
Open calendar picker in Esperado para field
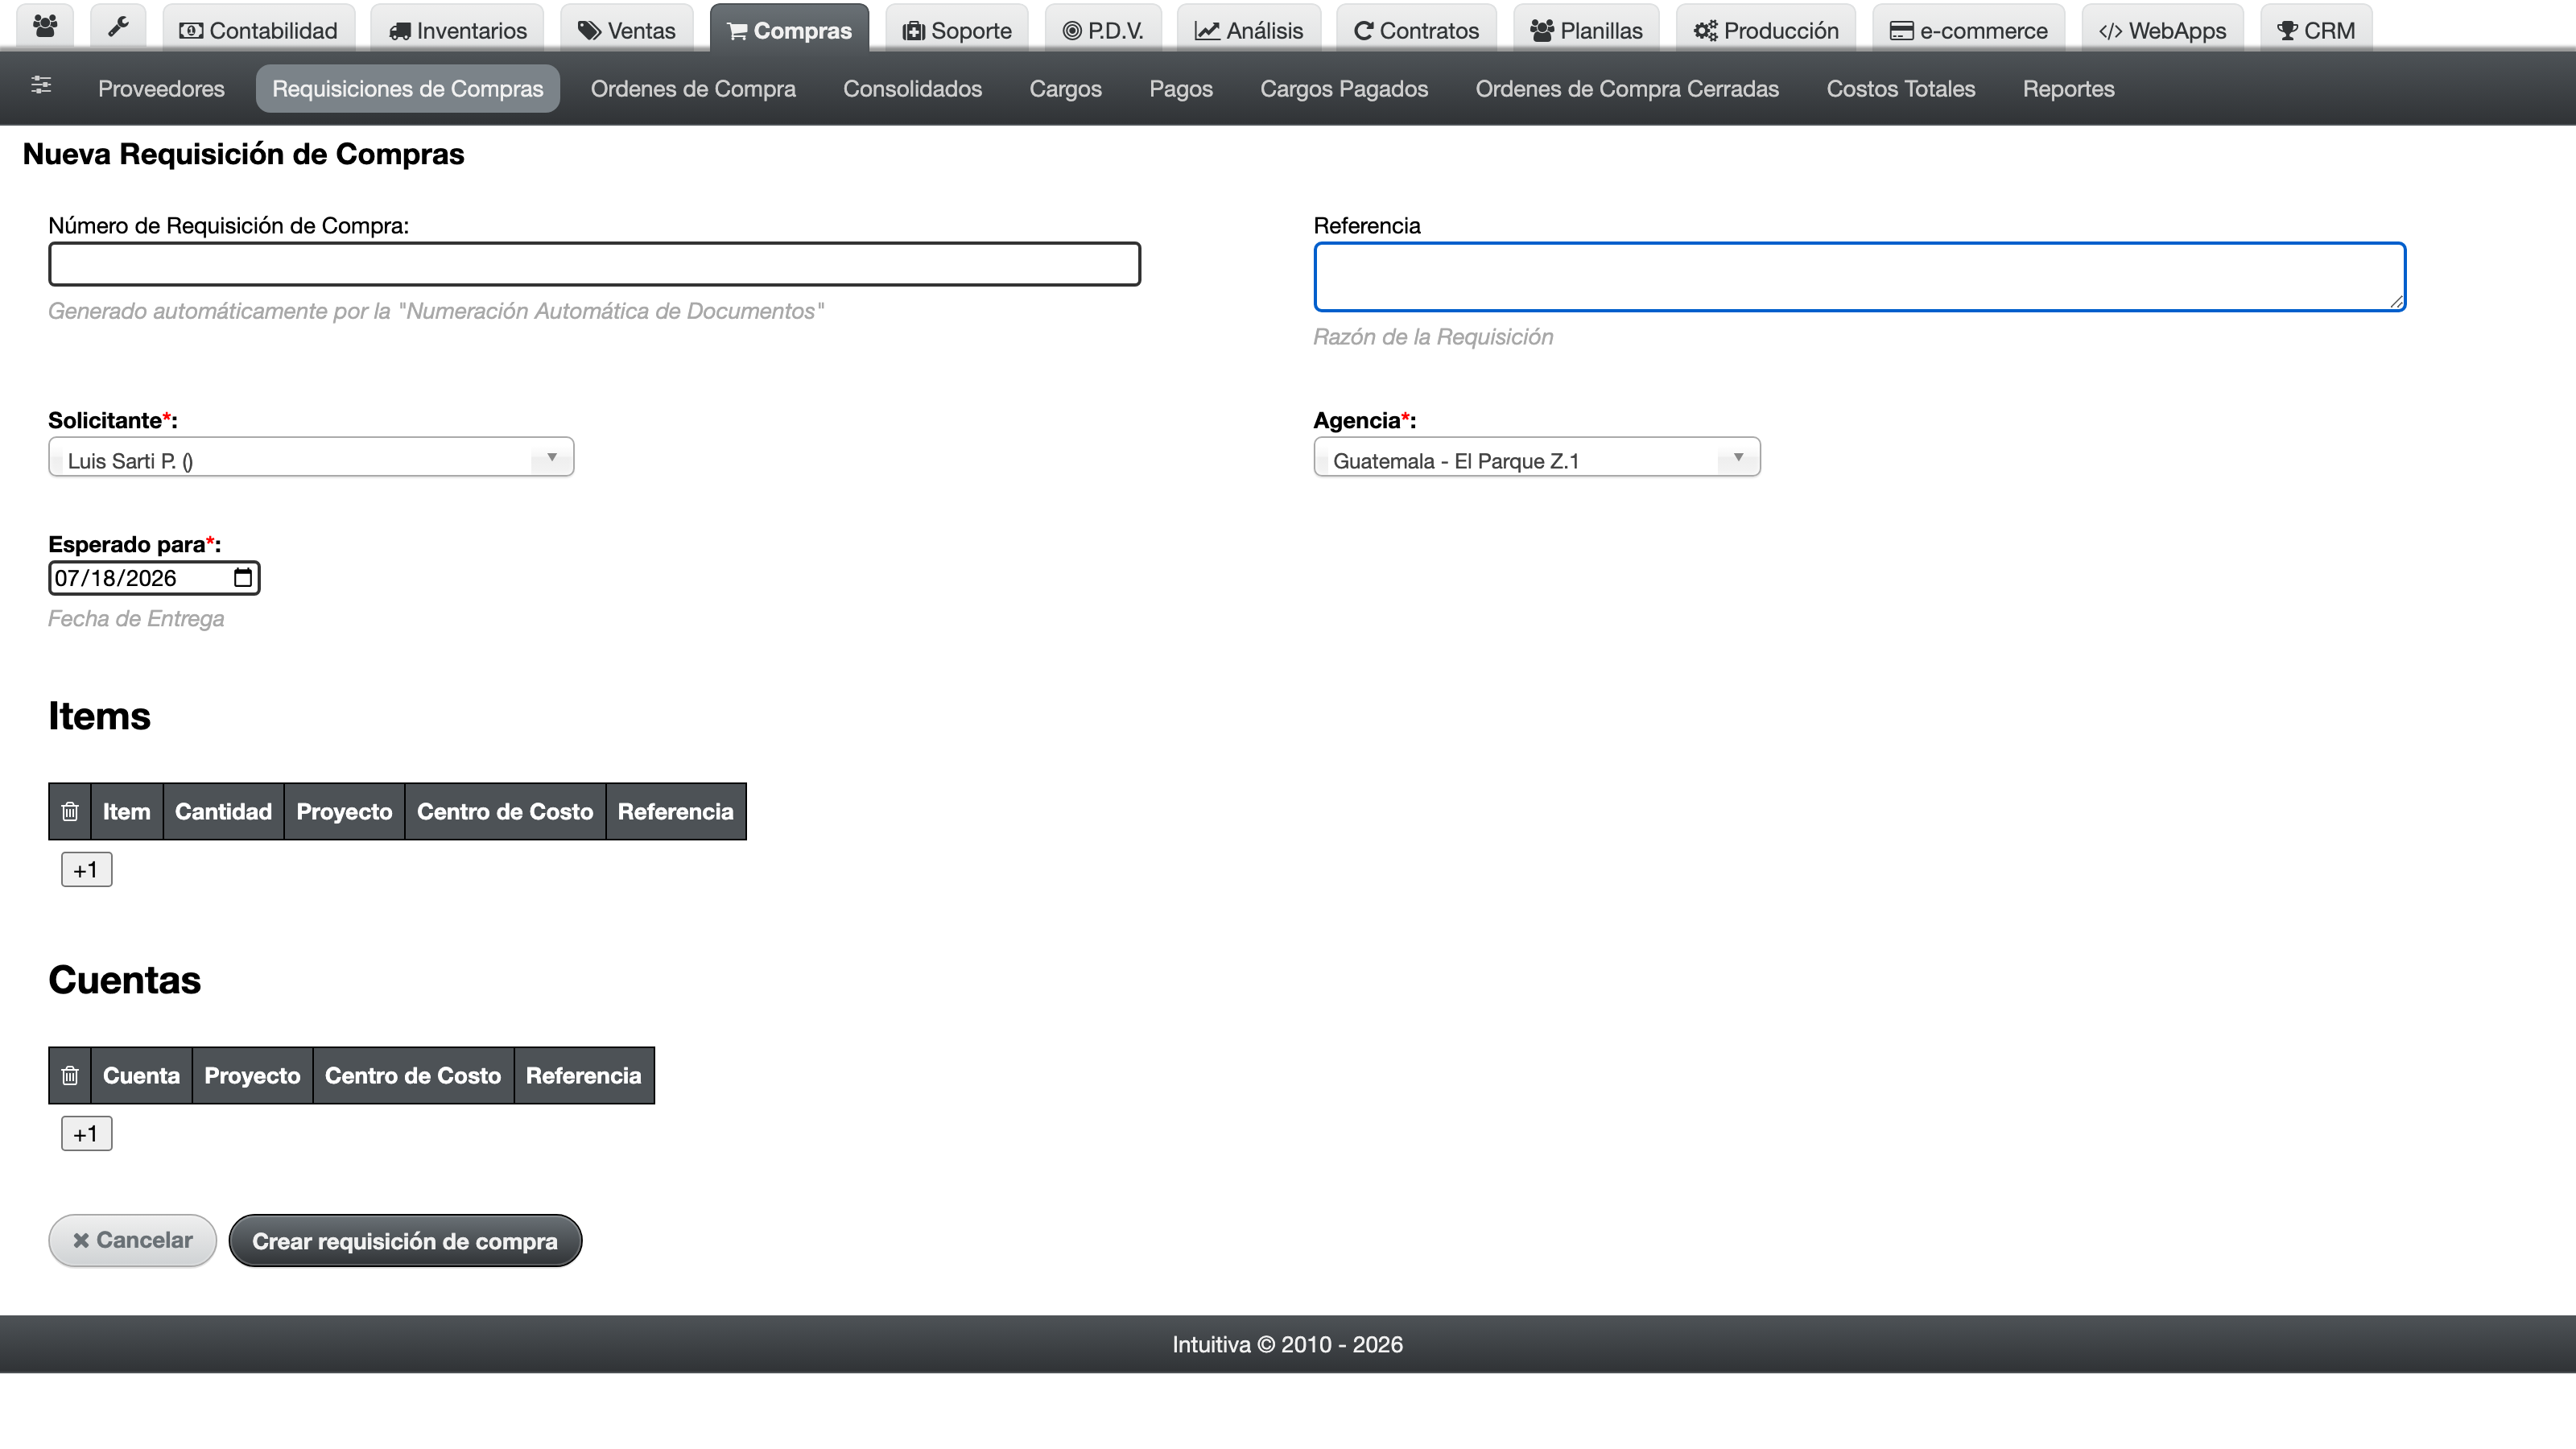pos(243,578)
